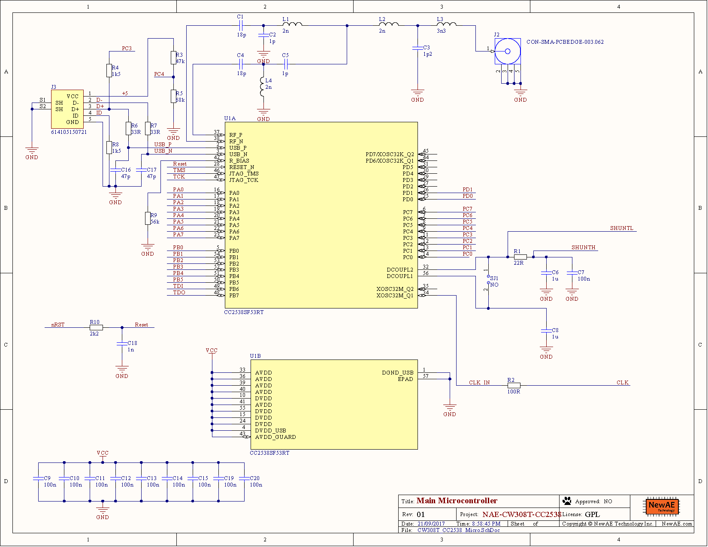Select capacitor C16 47p symbol
The width and height of the screenshot is (708, 547).
pyautogui.click(x=115, y=170)
